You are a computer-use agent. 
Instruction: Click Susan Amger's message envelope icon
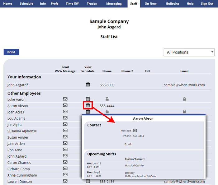point(65,137)
